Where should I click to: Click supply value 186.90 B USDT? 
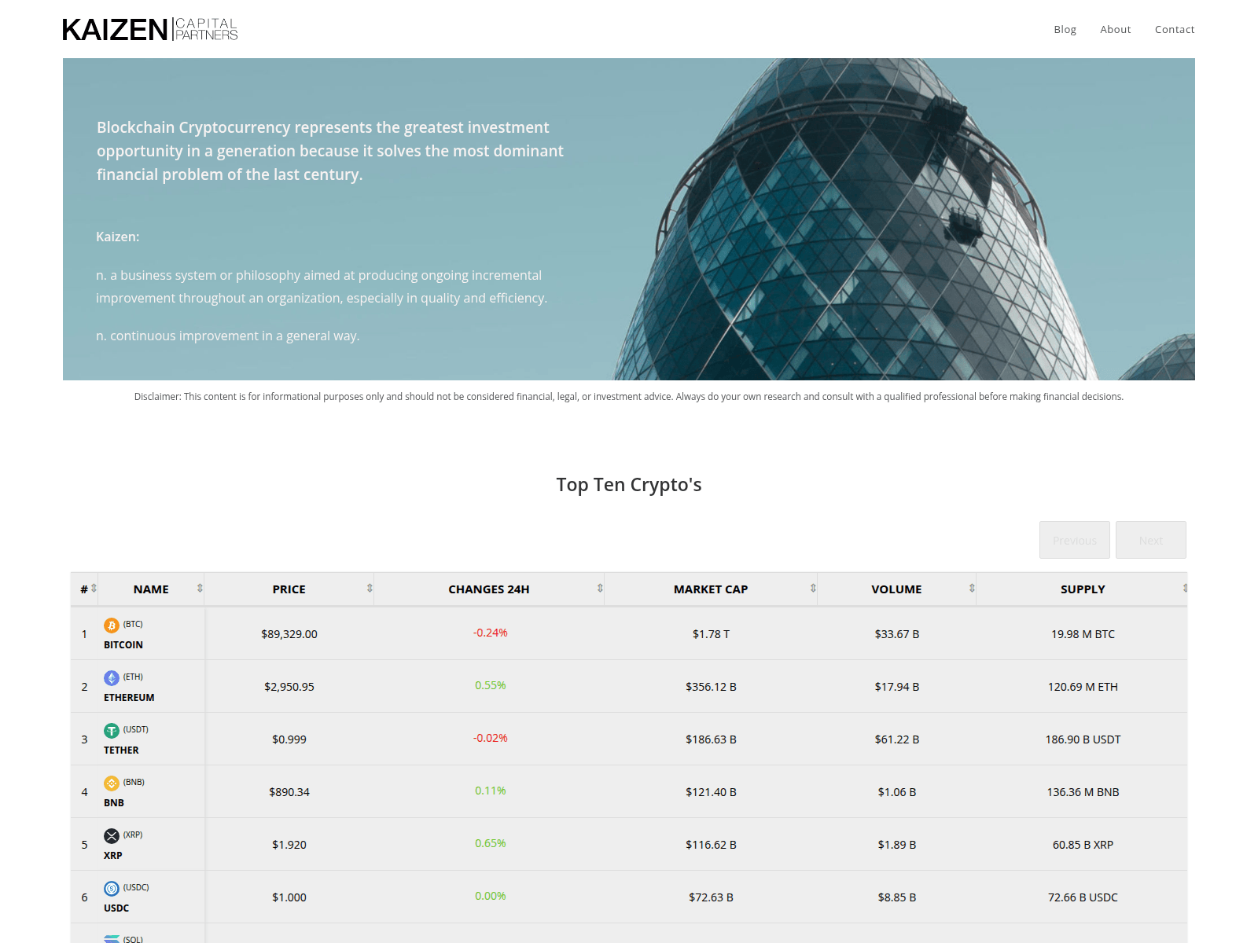point(1083,739)
